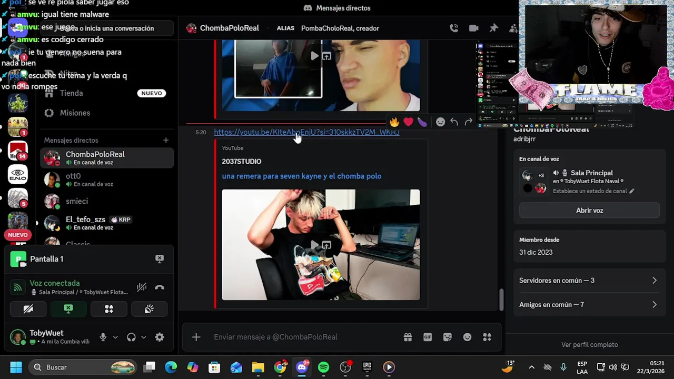Reply to the YouTube link message

[x=454, y=122]
